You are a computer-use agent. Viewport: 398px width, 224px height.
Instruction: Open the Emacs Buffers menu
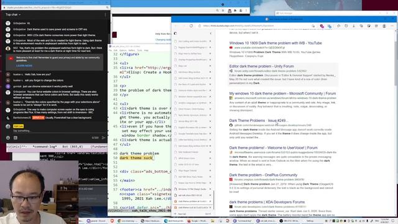131,50
